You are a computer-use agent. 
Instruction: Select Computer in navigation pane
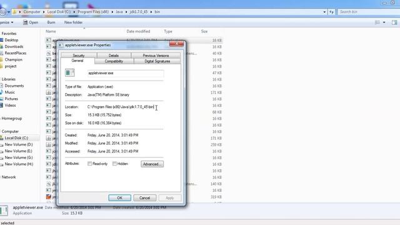10,131
